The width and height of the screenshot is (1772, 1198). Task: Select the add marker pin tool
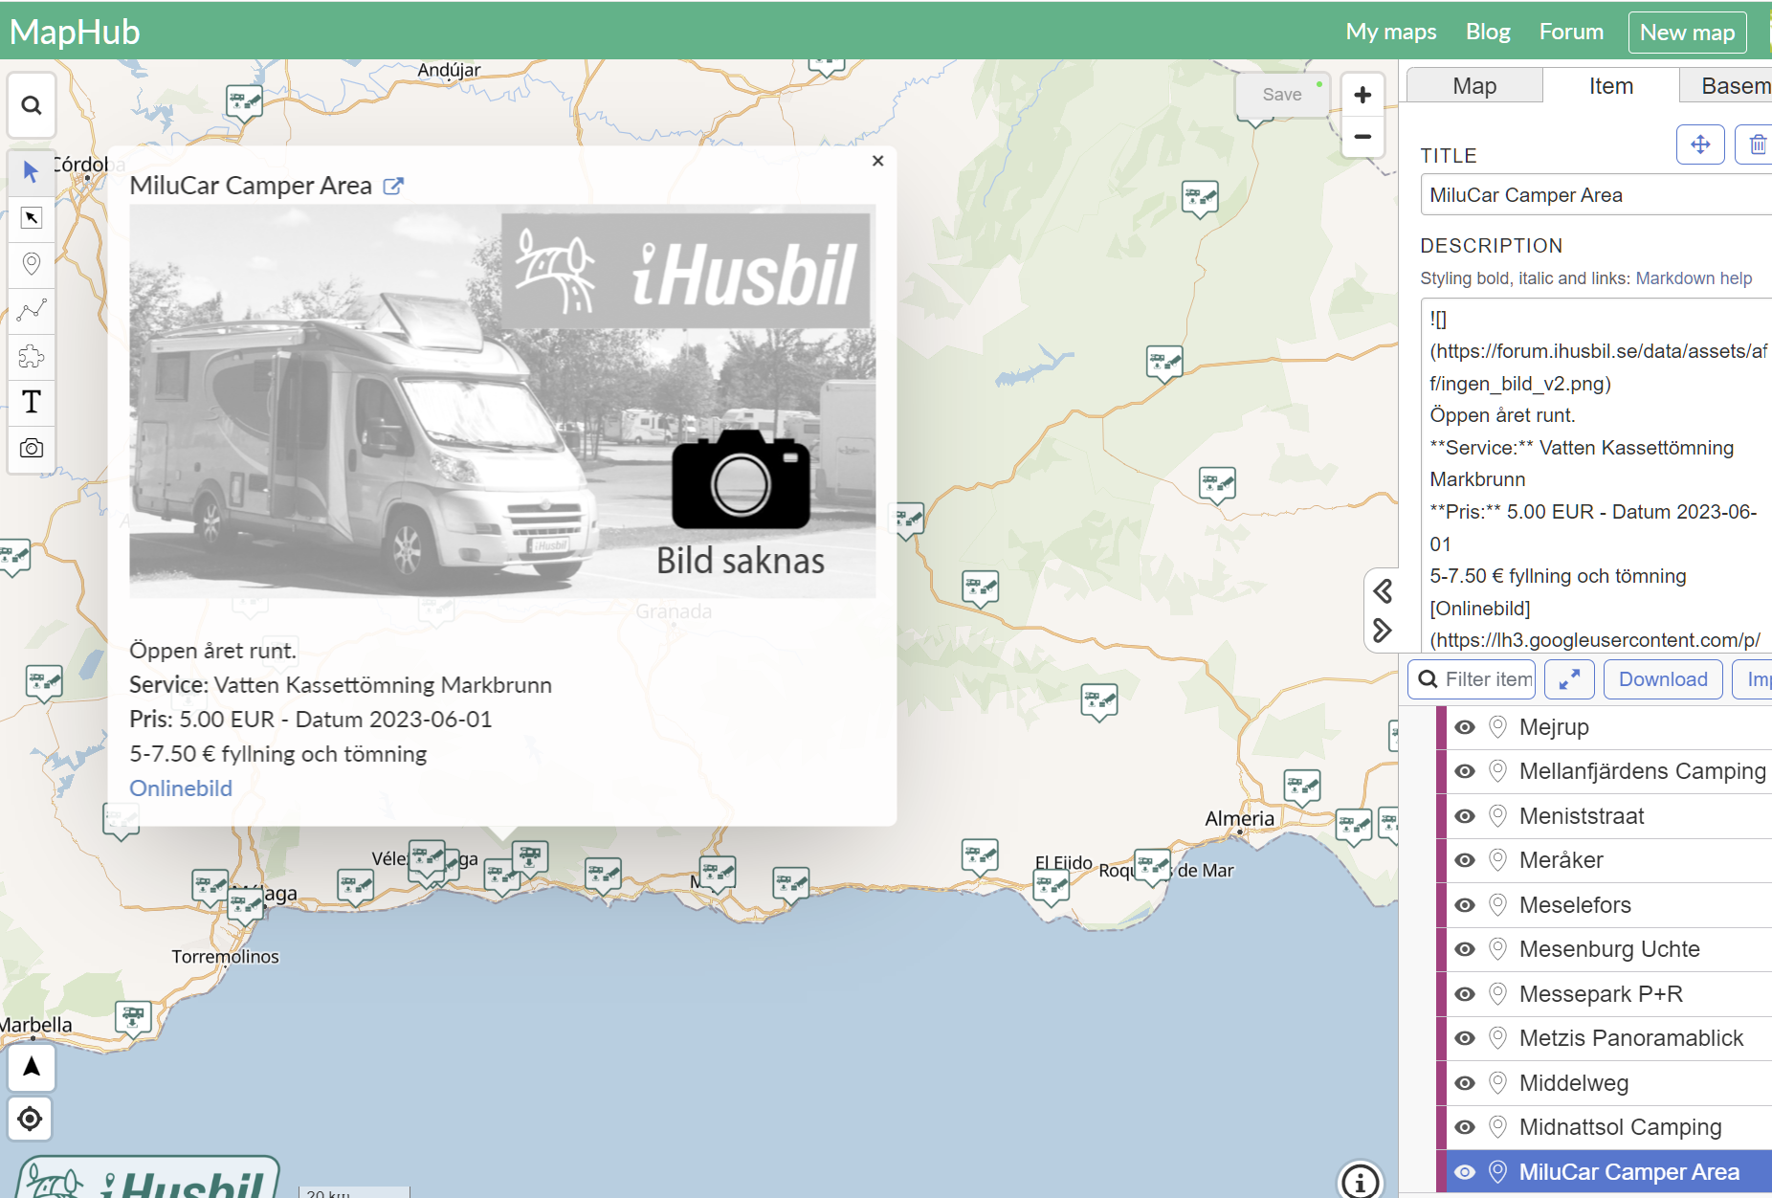32,264
